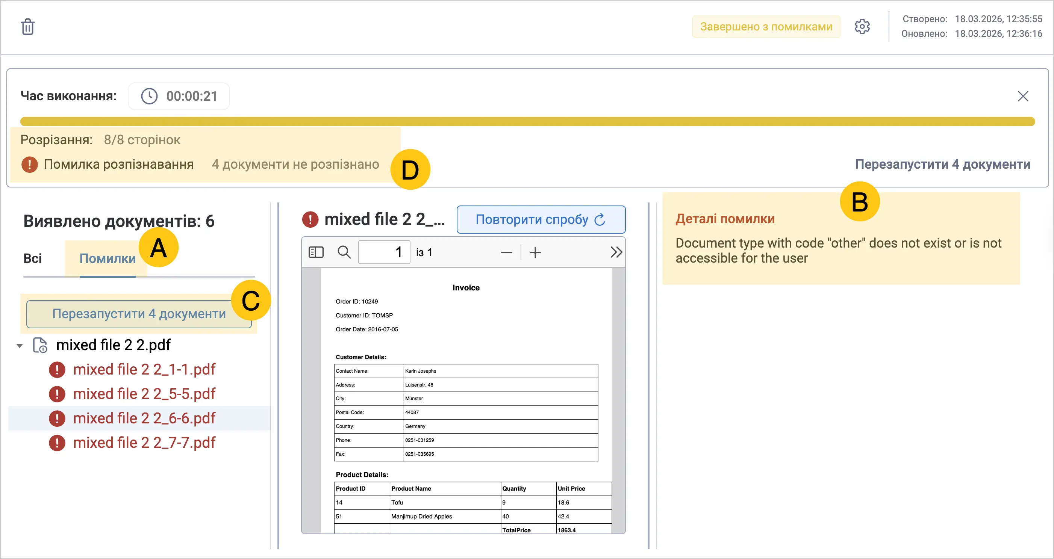This screenshot has width=1054, height=559.
Task: Close the execution time panel
Action: coord(1023,96)
